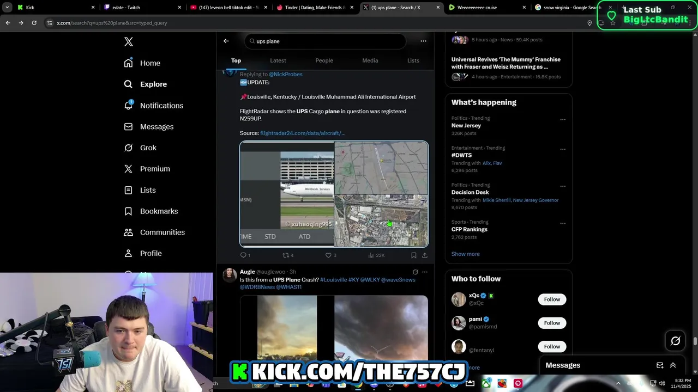Viewport: 698px width, 392px height.
Task: Switch to the Media tab
Action: (370, 60)
